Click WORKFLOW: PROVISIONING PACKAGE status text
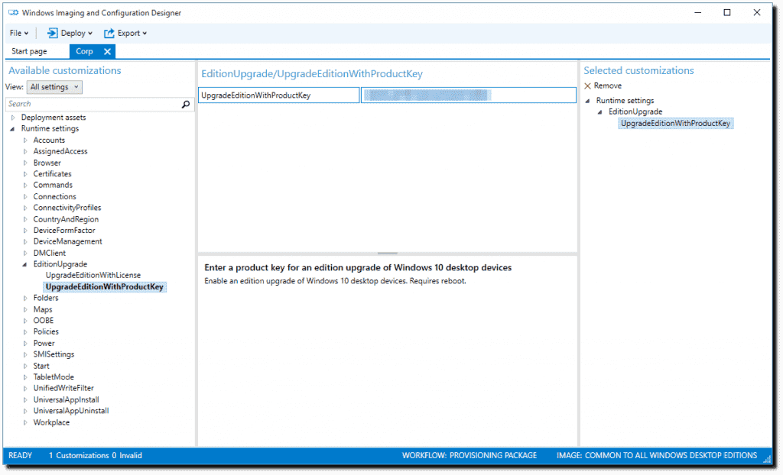783x475 pixels. click(x=469, y=456)
